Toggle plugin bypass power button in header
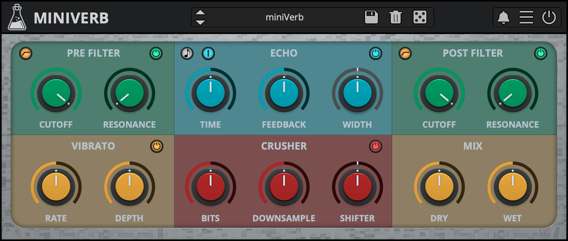The width and height of the screenshot is (568, 241). 549,17
